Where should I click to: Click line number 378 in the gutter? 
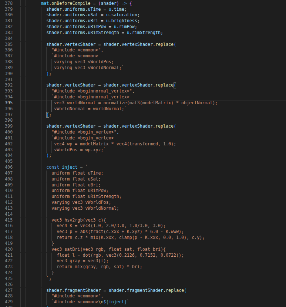pos(8,3)
